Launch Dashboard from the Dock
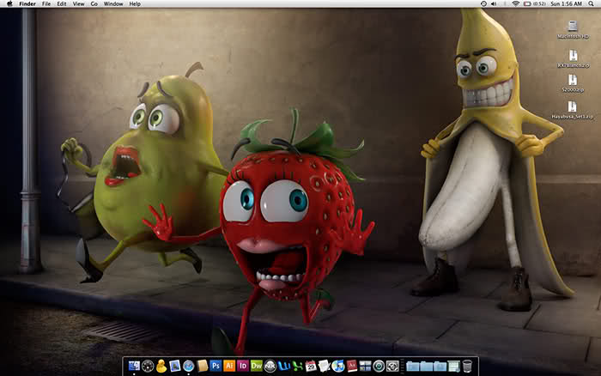Screen dimensions: 601x376 [x=148, y=366]
